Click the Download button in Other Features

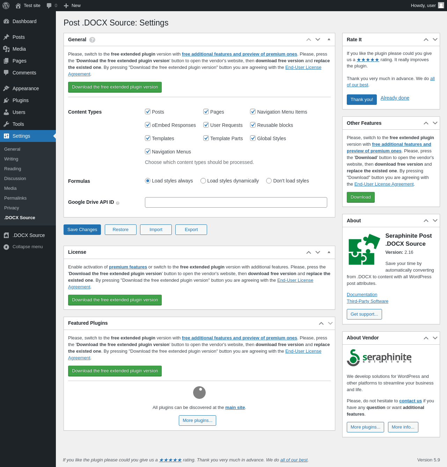pos(361,197)
